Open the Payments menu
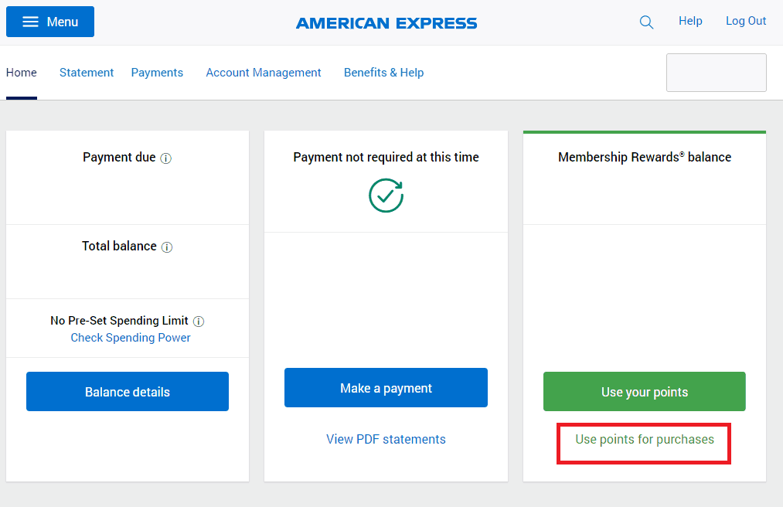 point(157,73)
